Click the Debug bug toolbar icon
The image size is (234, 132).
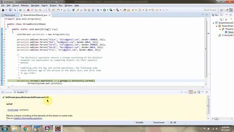click(x=98, y=10)
